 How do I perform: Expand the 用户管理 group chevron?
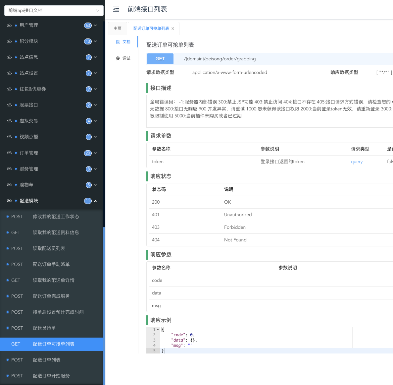click(95, 25)
